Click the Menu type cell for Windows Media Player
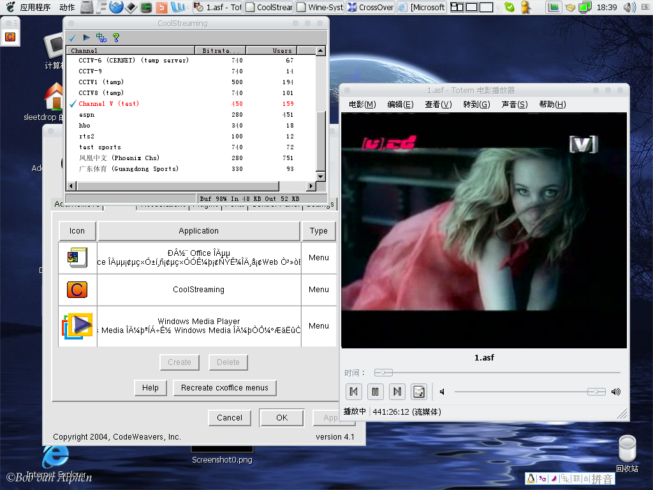653x490 pixels. point(319,326)
